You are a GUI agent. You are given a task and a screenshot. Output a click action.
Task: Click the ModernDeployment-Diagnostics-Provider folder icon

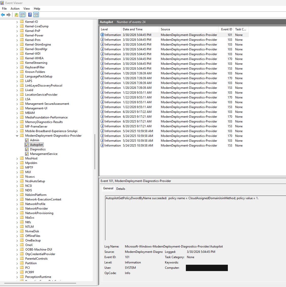tap(22, 135)
